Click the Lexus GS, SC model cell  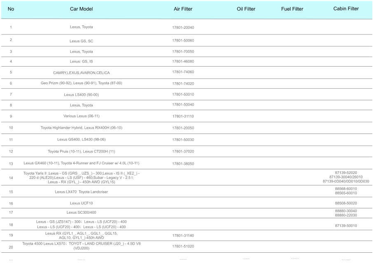click(x=81, y=41)
